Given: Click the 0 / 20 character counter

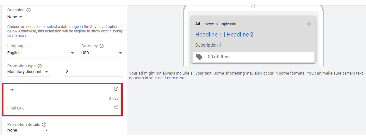Looking at the screenshot, I should [x=114, y=98].
